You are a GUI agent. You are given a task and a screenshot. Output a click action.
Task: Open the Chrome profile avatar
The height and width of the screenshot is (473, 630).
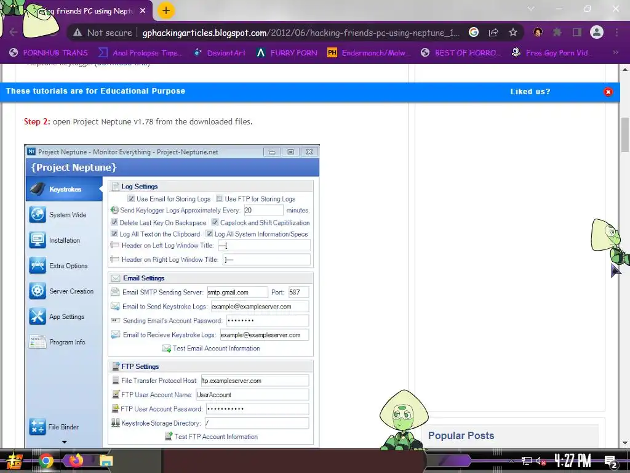pos(597,32)
